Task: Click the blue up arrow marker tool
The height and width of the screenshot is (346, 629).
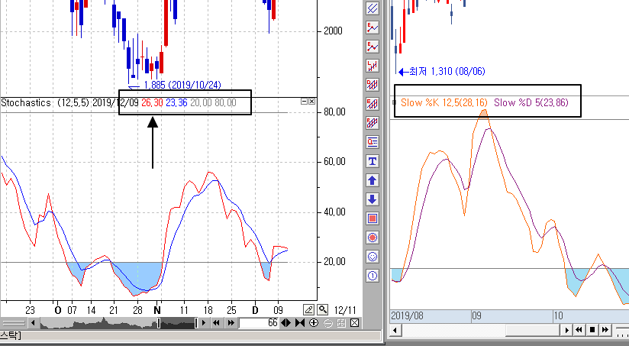Action: (x=373, y=180)
